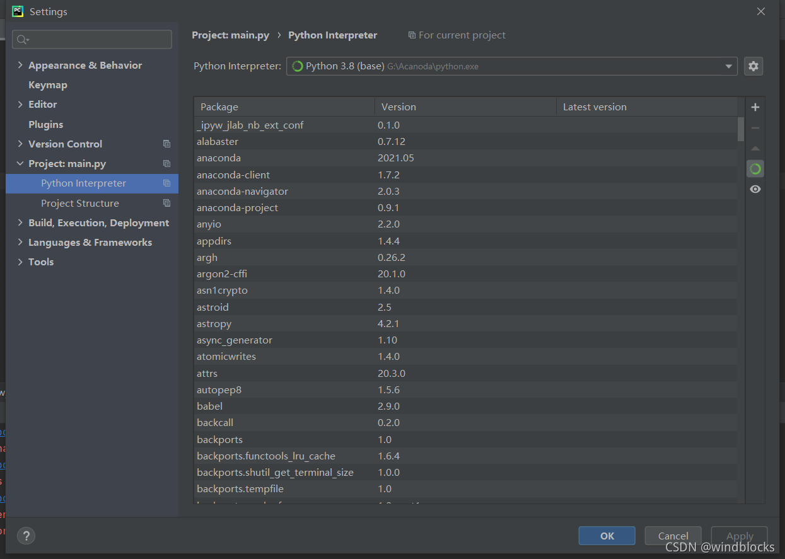
Task: Open the Keymap settings page
Action: click(x=48, y=84)
